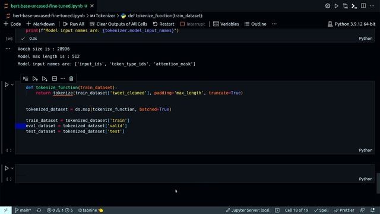Delete the tokenize_function cell
The height and width of the screenshot is (214, 380).
71,78
